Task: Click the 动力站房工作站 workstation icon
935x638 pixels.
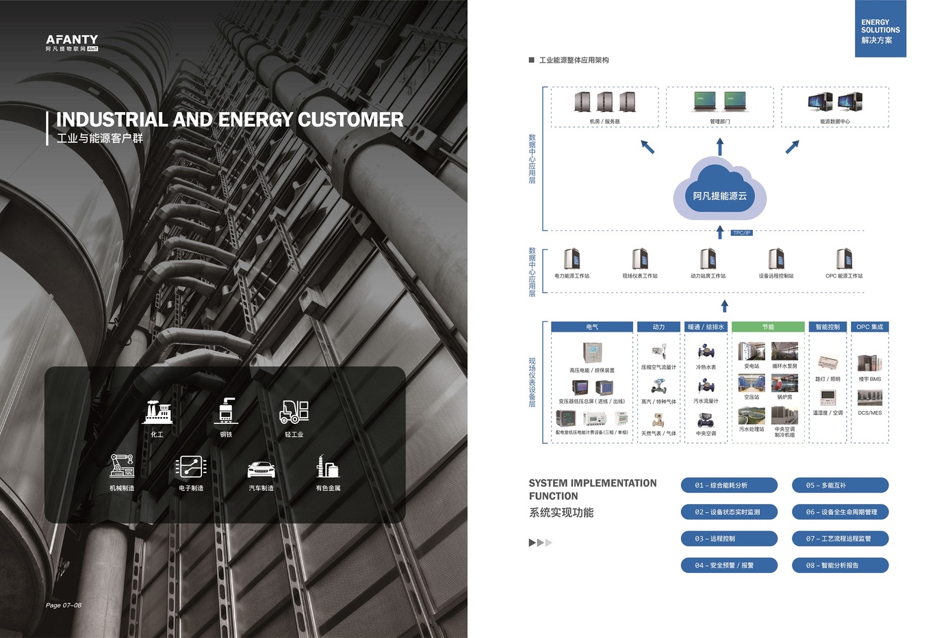Action: (x=708, y=259)
